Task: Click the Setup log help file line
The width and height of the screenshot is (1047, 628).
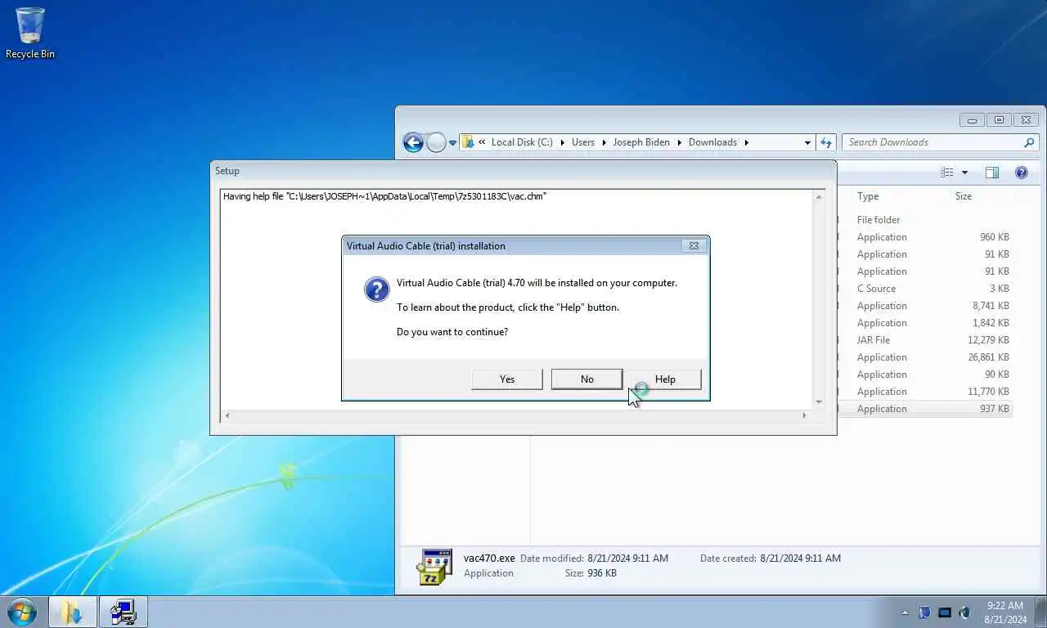Action: tap(384, 196)
